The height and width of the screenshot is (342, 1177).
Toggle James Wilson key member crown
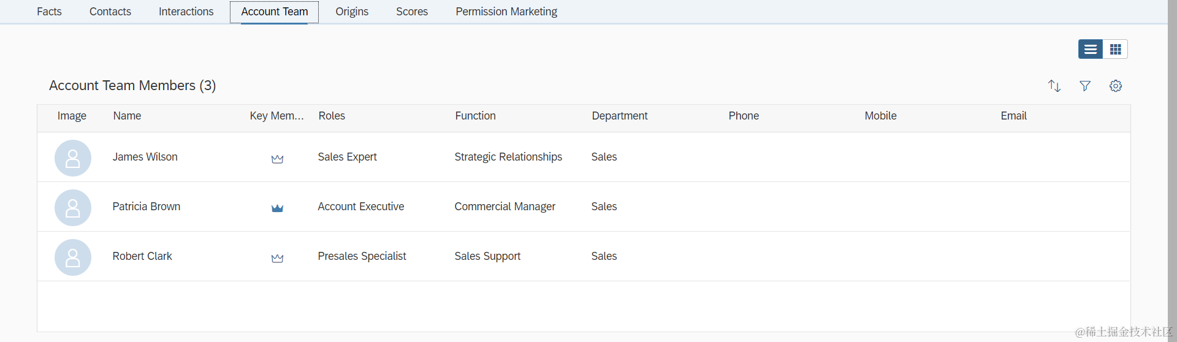tap(277, 159)
